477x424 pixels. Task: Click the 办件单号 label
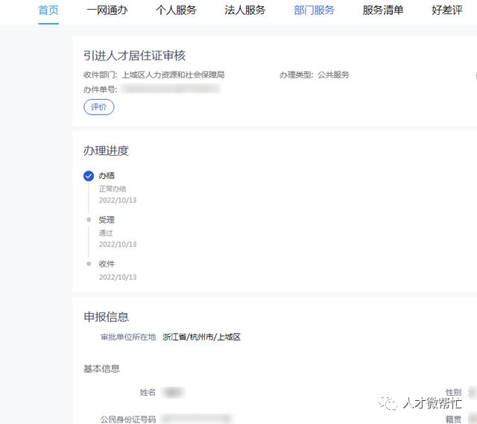click(x=101, y=89)
